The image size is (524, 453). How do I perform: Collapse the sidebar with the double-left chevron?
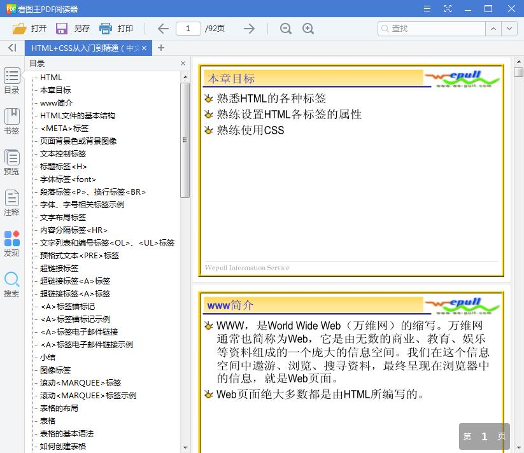[x=11, y=48]
